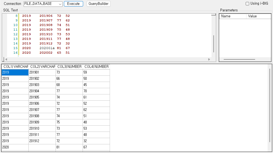This screenshot has height=153, width=273.
Task: Click the Execute button
Action: [73, 4]
